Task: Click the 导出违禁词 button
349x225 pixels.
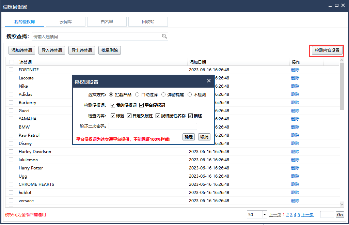Action: (x=82, y=50)
